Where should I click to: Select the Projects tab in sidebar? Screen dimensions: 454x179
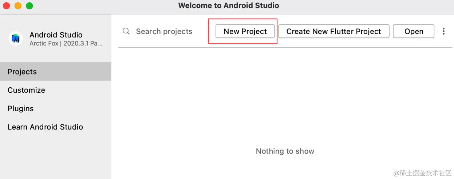pos(56,72)
